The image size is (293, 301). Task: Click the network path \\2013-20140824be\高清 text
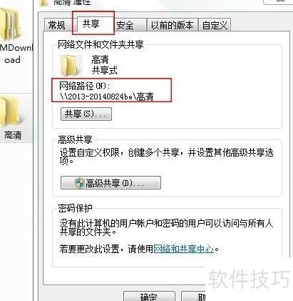[x=106, y=97]
